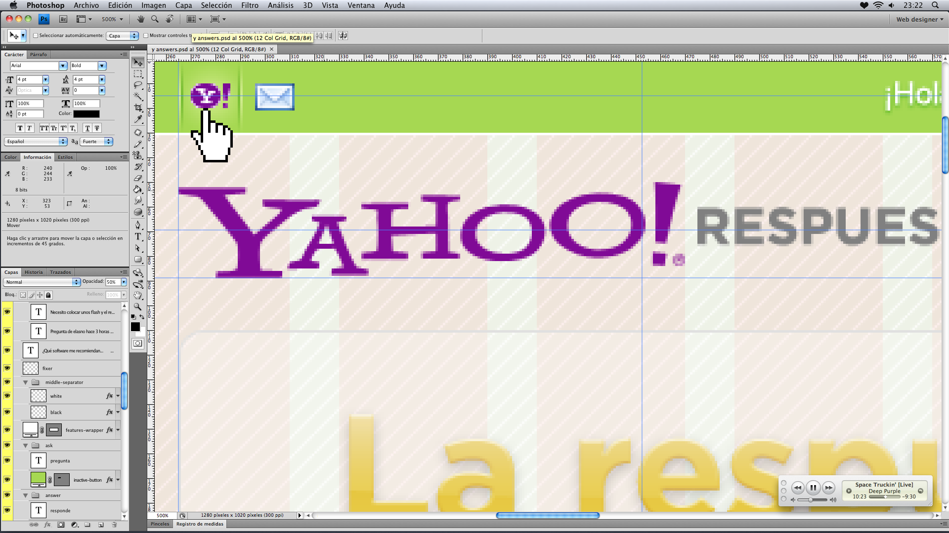Open the layer Opacidad dropdown arrow
Viewport: 949px width, 533px height.
click(x=124, y=282)
